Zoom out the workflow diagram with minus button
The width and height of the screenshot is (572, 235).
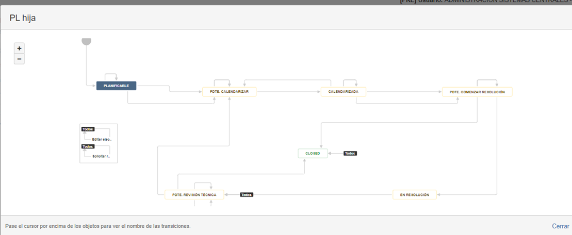click(19, 59)
